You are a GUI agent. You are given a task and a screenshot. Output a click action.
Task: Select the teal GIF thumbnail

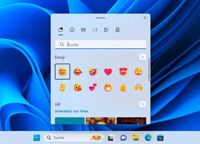[x=70, y=121]
